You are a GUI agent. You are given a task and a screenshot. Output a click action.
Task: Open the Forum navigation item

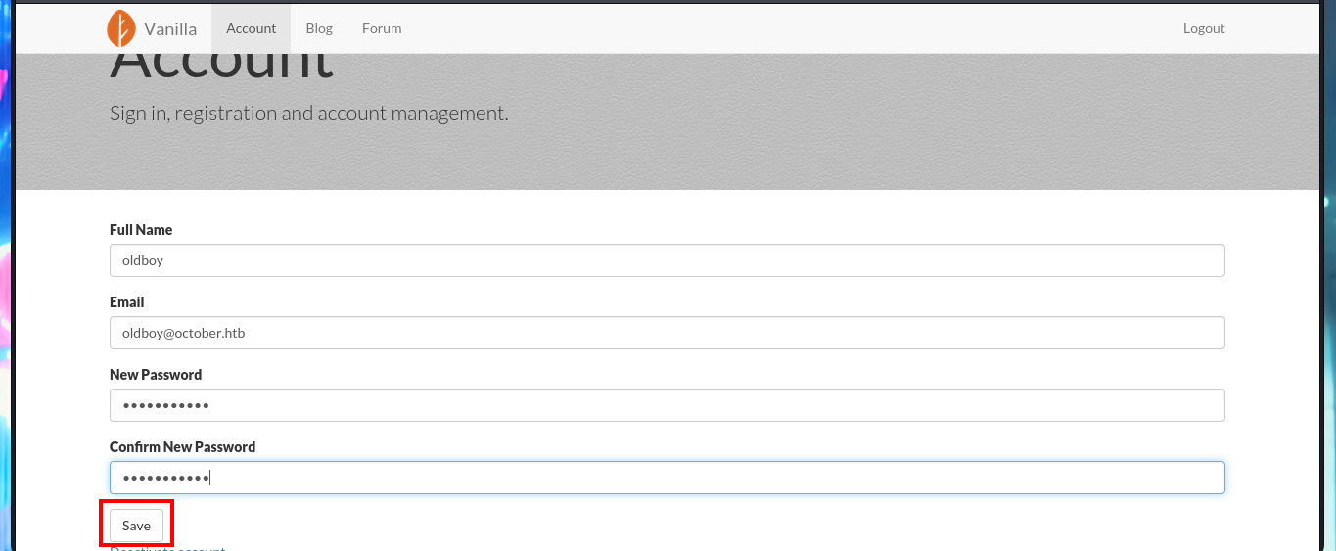382,28
